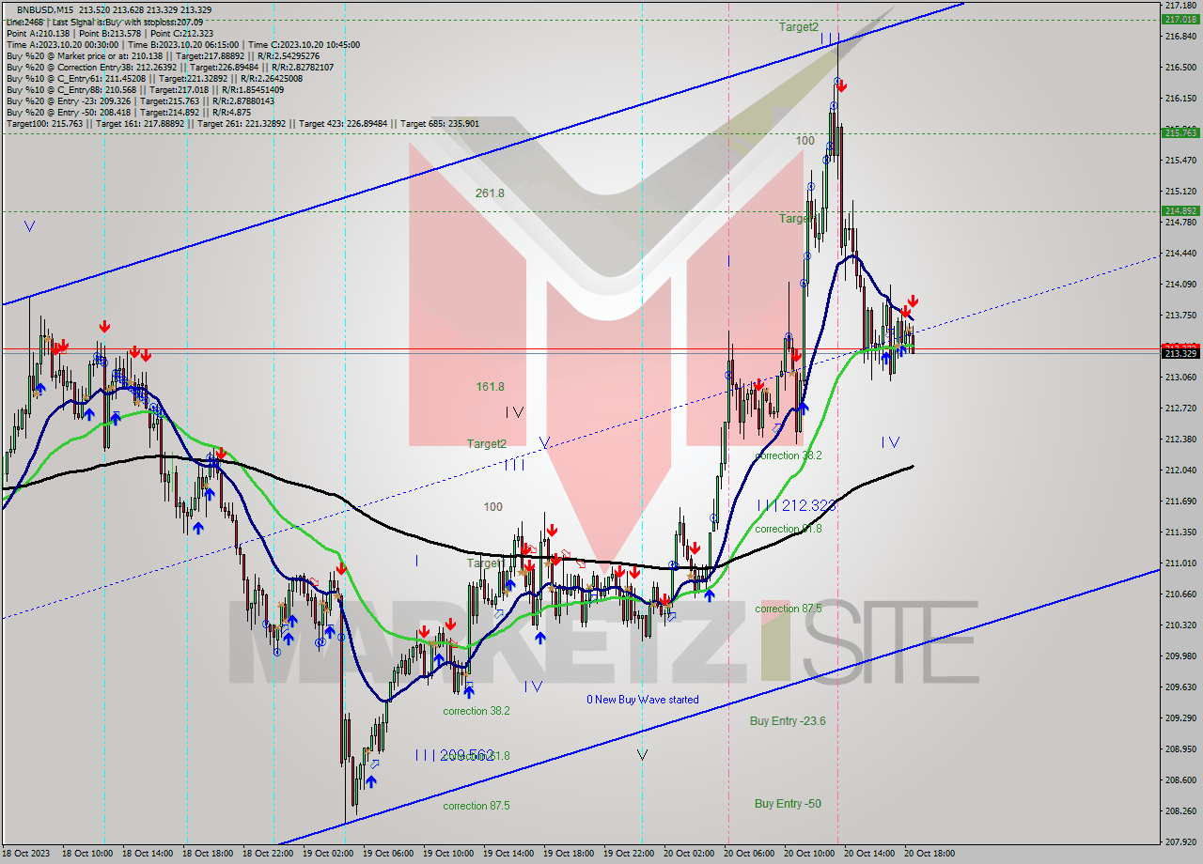1203x864 pixels.
Task: Click the 209.980 price axis label
Action: pyautogui.click(x=1180, y=656)
